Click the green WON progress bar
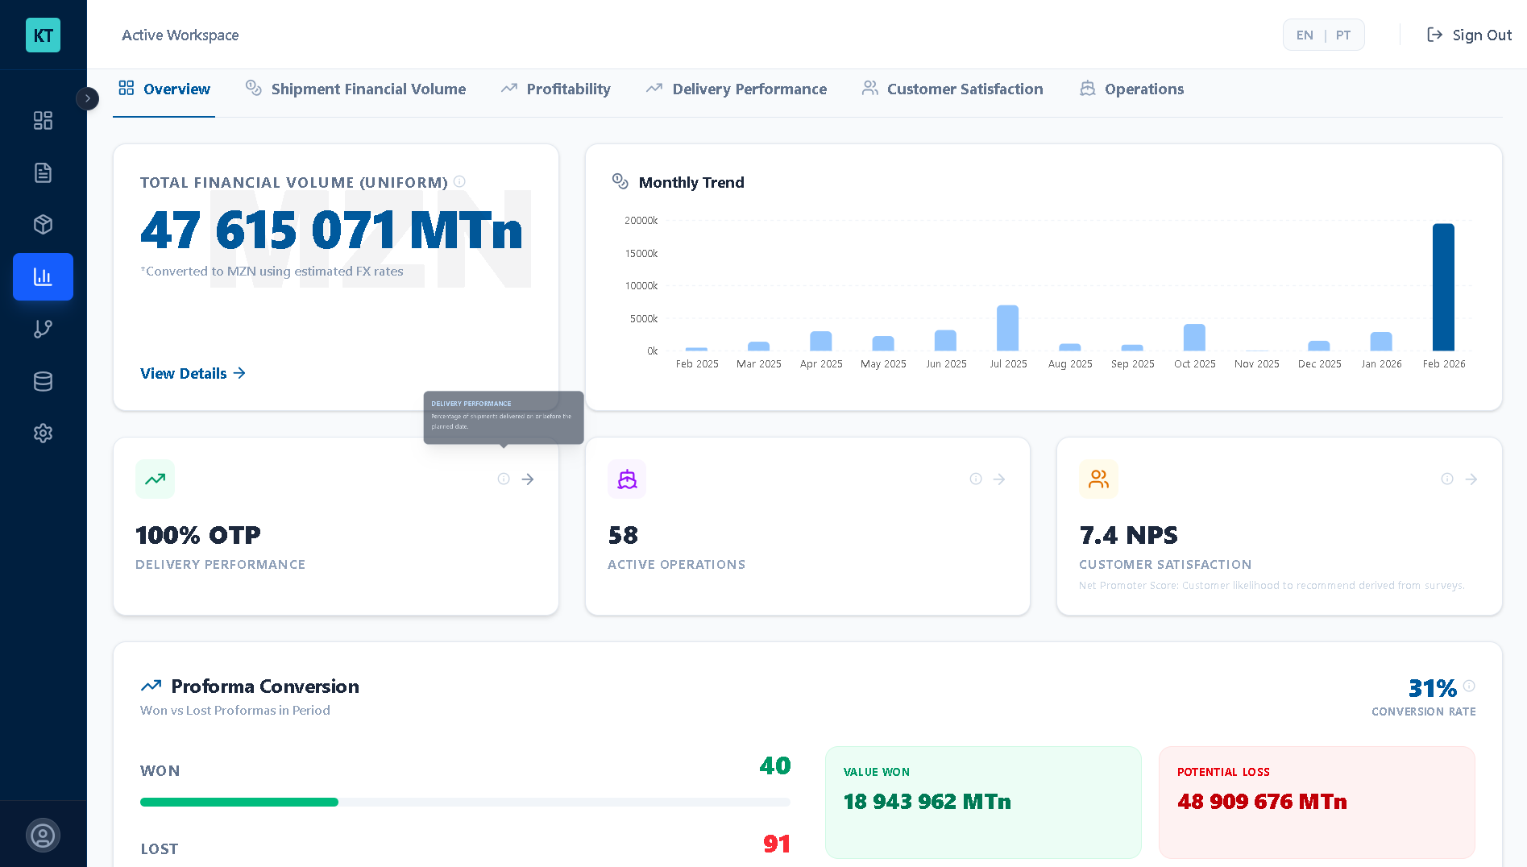This screenshot has width=1527, height=867. (x=239, y=802)
